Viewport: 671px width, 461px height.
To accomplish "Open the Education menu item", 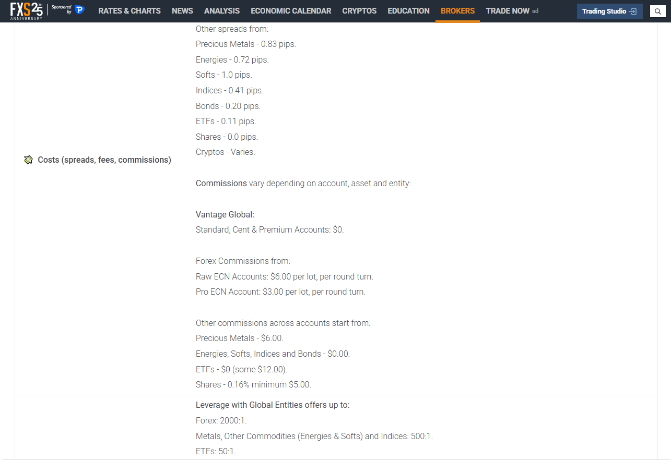I will coord(408,11).
